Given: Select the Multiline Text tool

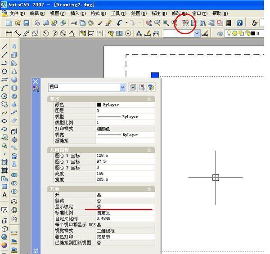Looking at the screenshot, I should pos(4,195).
